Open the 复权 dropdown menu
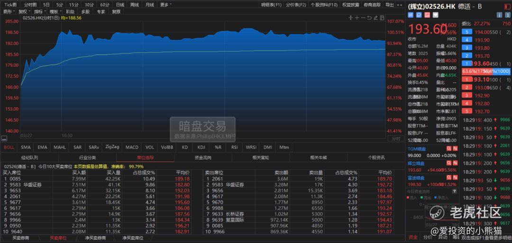512x243 pixels. (24, 11)
